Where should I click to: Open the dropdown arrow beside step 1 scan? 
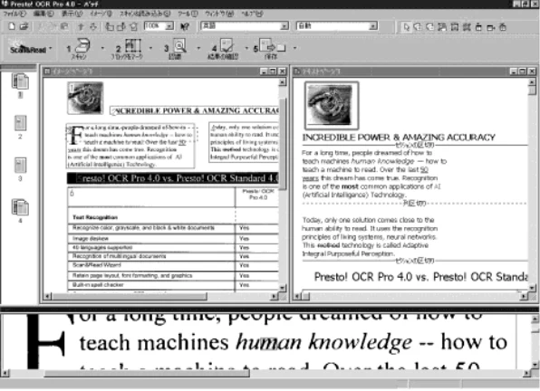102,48
